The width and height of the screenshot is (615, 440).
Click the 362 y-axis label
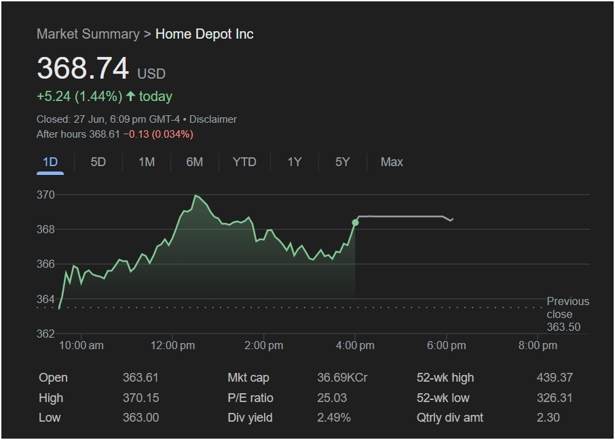coord(46,334)
